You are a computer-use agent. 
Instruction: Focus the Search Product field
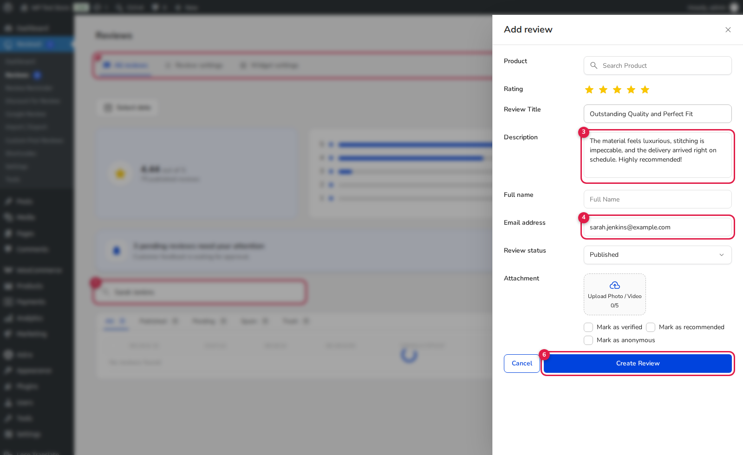pos(658,65)
